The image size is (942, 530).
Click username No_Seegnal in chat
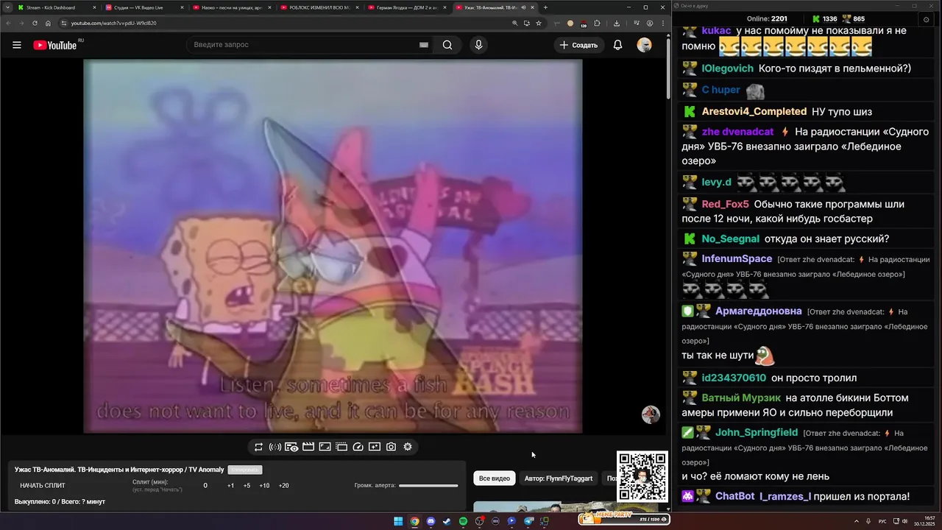click(730, 239)
